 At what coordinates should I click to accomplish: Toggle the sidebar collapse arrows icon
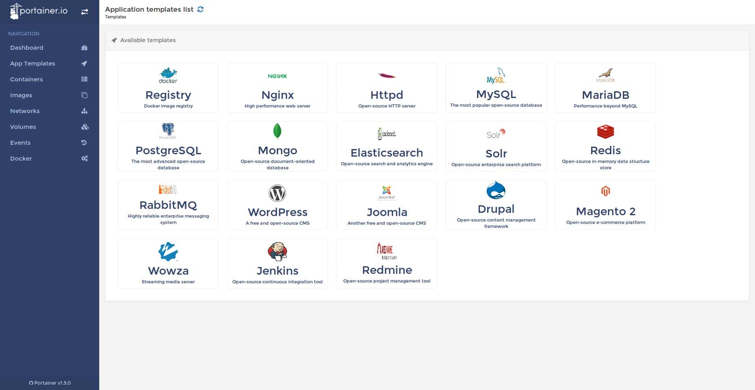(84, 12)
